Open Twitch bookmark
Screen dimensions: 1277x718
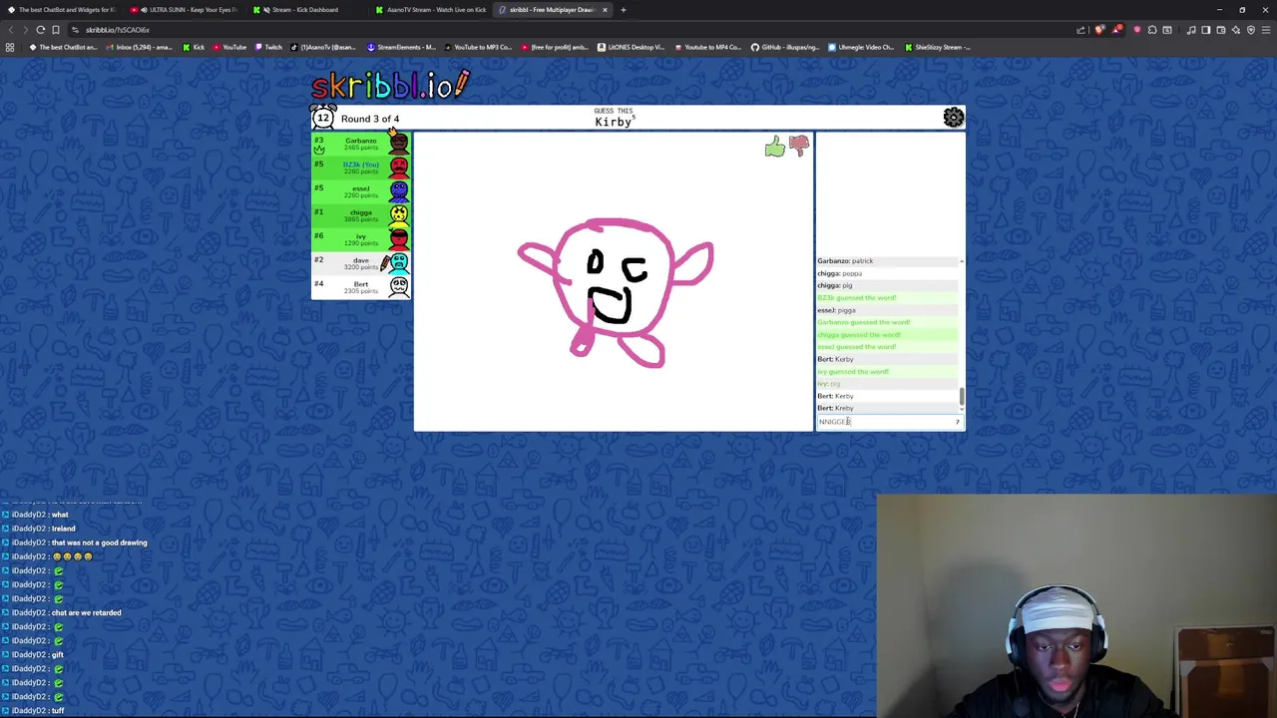point(267,47)
